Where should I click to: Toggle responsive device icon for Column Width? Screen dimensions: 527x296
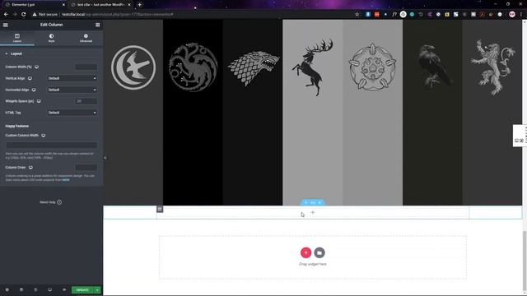pyautogui.click(x=36, y=67)
